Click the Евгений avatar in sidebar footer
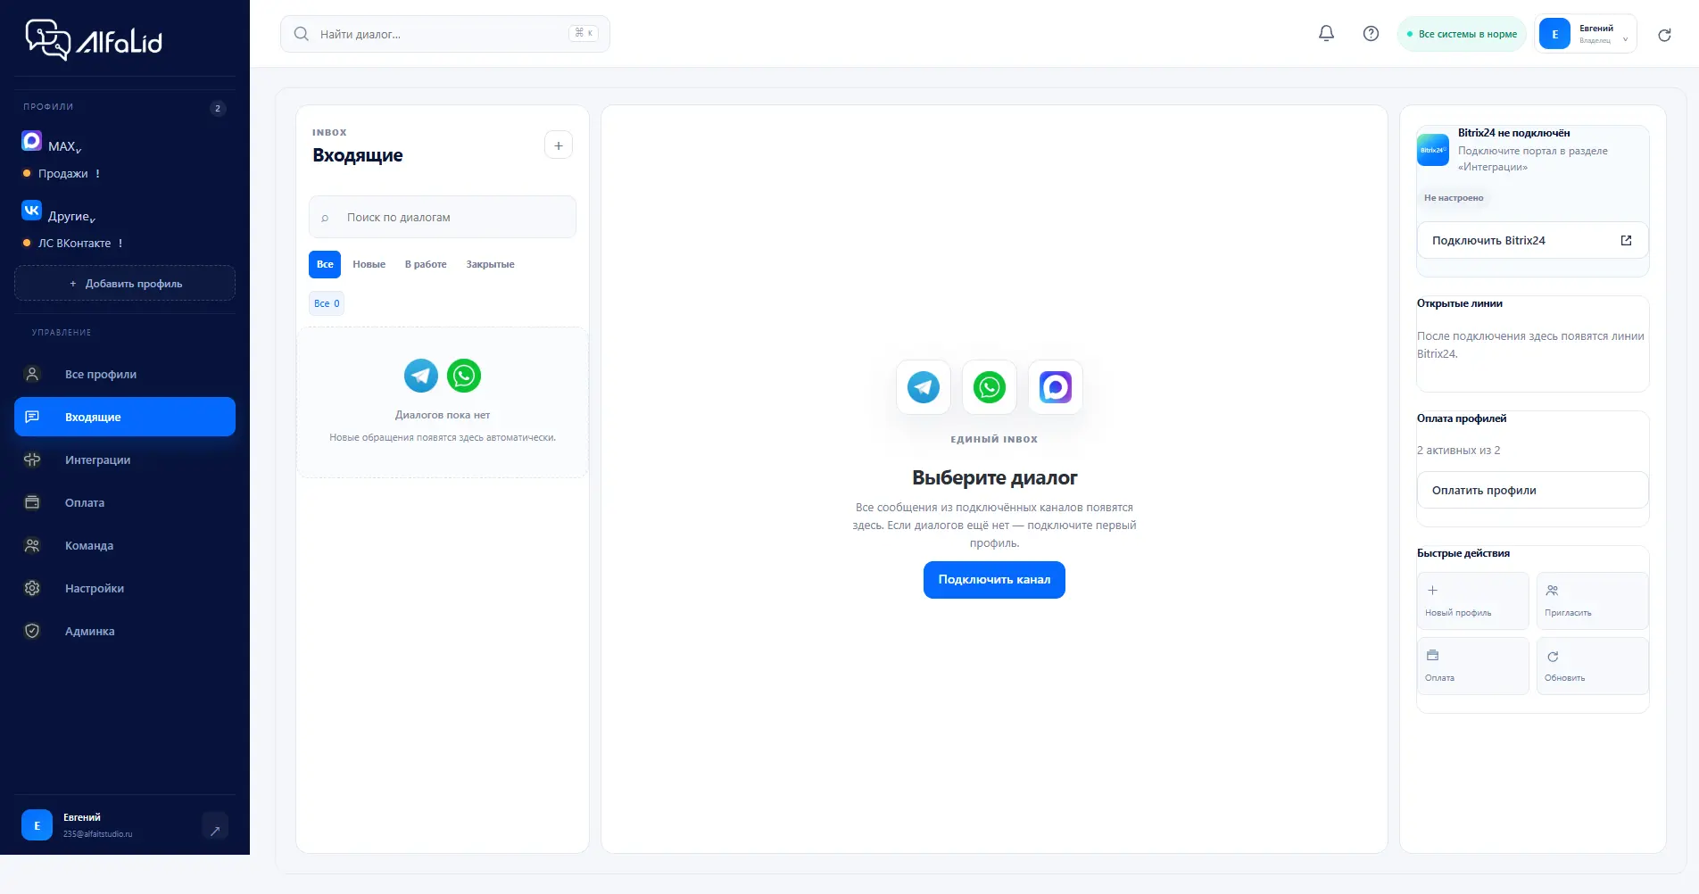Screen dimensions: 1699x894 (x=37, y=825)
